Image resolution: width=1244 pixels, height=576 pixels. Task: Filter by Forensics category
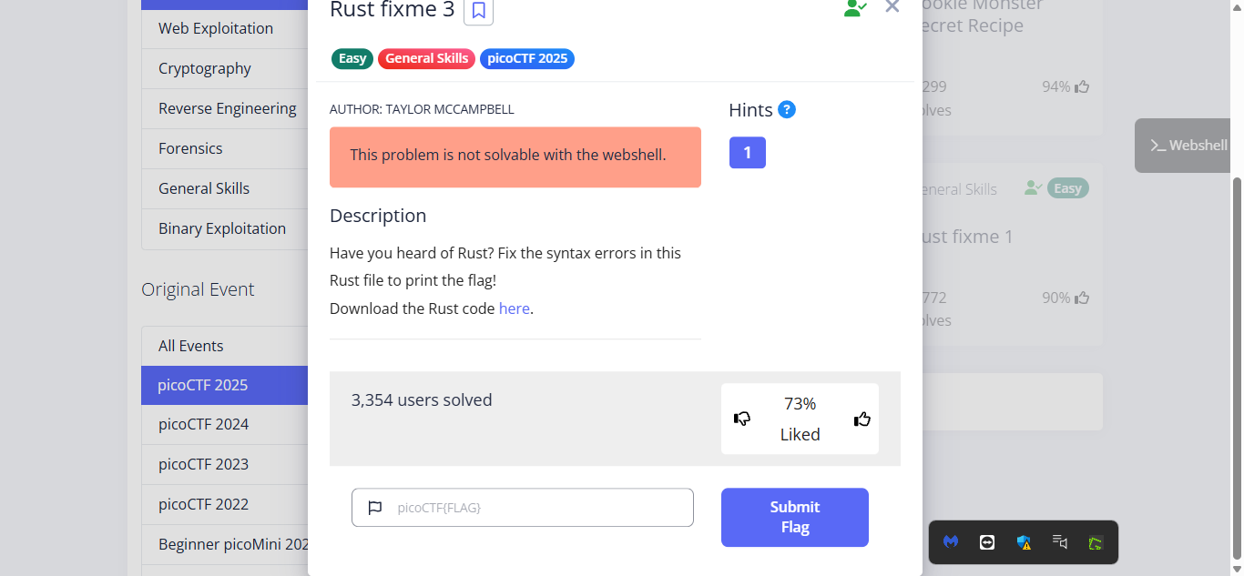point(190,148)
